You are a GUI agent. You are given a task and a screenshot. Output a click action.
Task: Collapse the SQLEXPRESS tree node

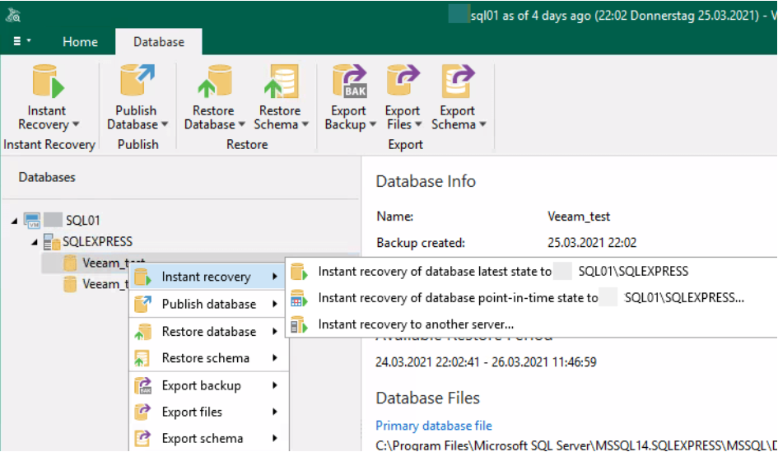click(35, 242)
